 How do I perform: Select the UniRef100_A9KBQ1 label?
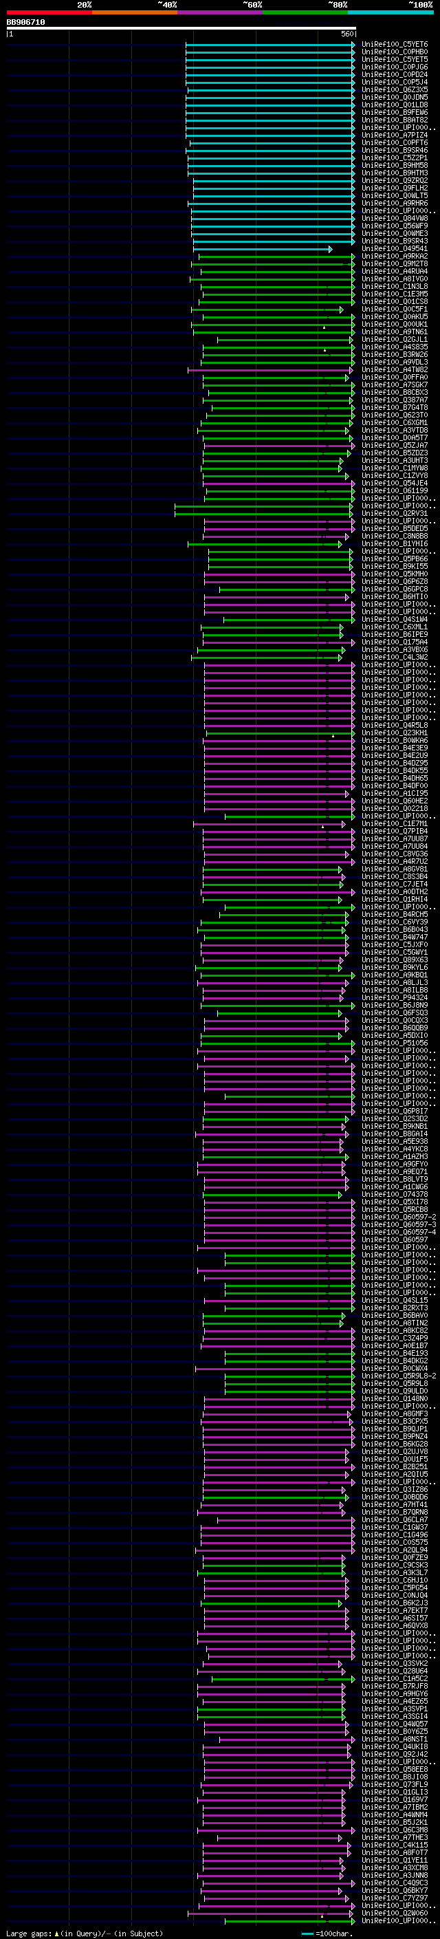coord(395,975)
